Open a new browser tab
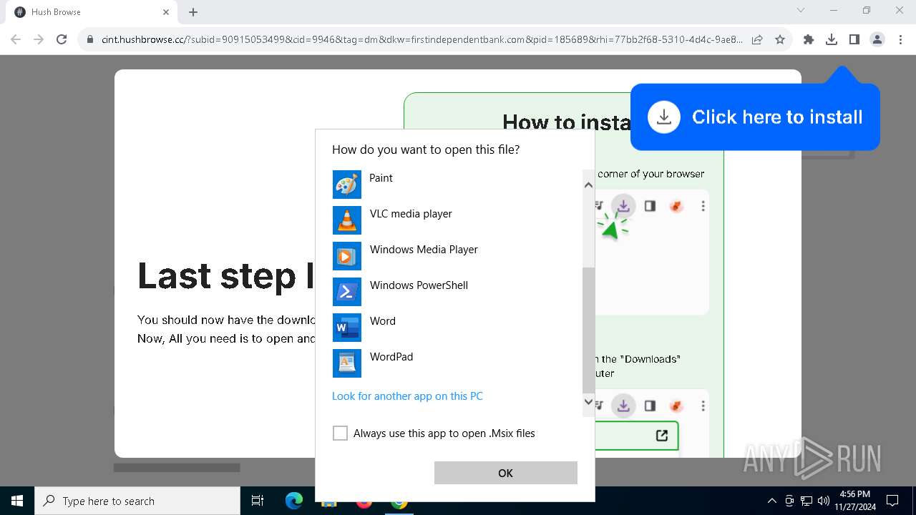 click(x=193, y=12)
